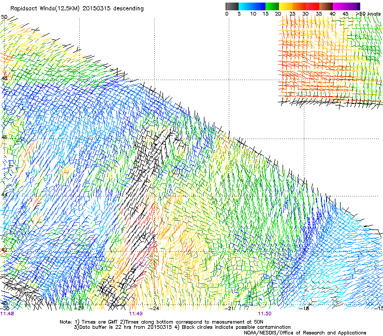Click the 11:48 time label
The height and width of the screenshot is (336, 383).
[7, 314]
